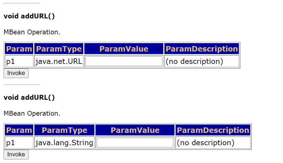The height and width of the screenshot is (163, 283).
Task: Click the p1 cell in the java.lang.String row
Action: pyautogui.click(x=19, y=143)
